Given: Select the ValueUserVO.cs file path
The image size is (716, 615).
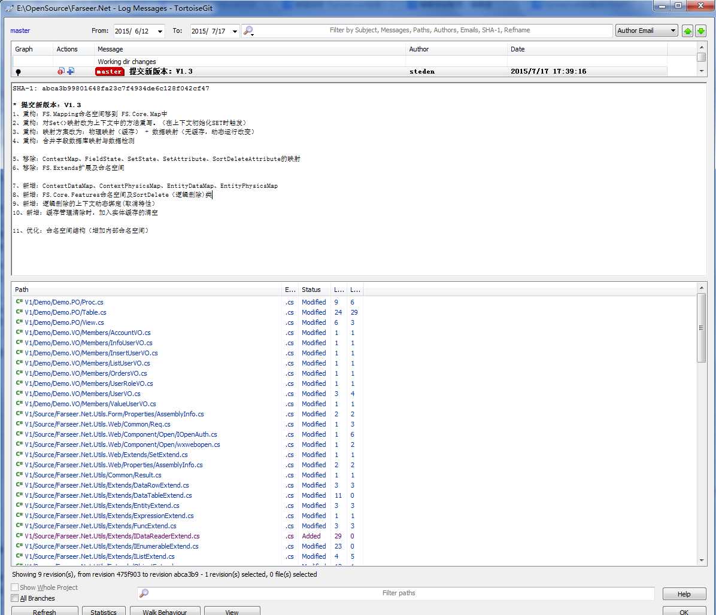Looking at the screenshot, I should tap(90, 404).
